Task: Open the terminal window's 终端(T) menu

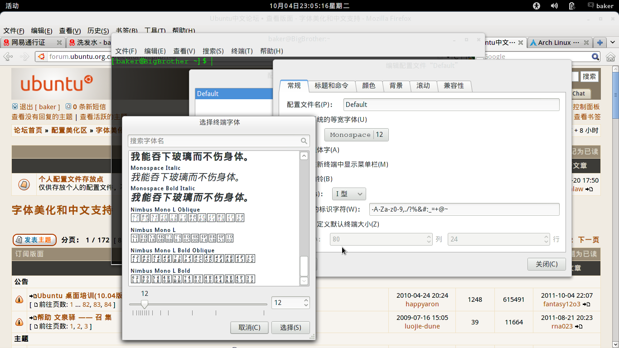Action: coord(242,51)
